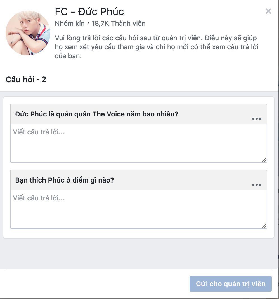The image size is (279, 299).
Task: Focus the answer field for 'Bạn thích Phúc' question
Action: pyautogui.click(x=138, y=209)
